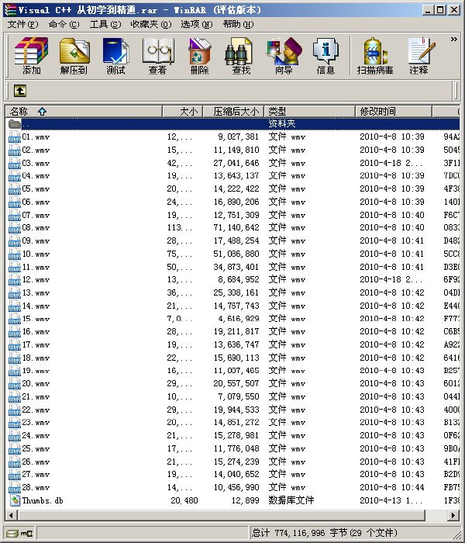The width and height of the screenshot is (465, 543).
Task: Open the Help (帮助) menu
Action: (x=238, y=24)
